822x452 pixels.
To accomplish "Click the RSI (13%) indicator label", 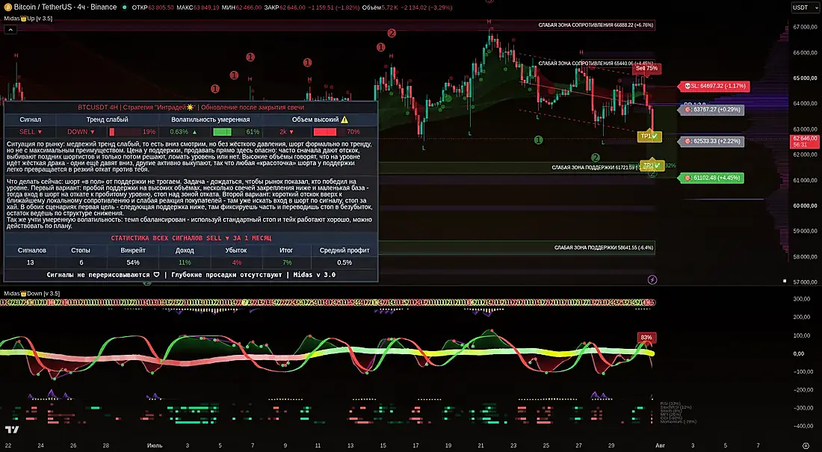I will point(670,403).
